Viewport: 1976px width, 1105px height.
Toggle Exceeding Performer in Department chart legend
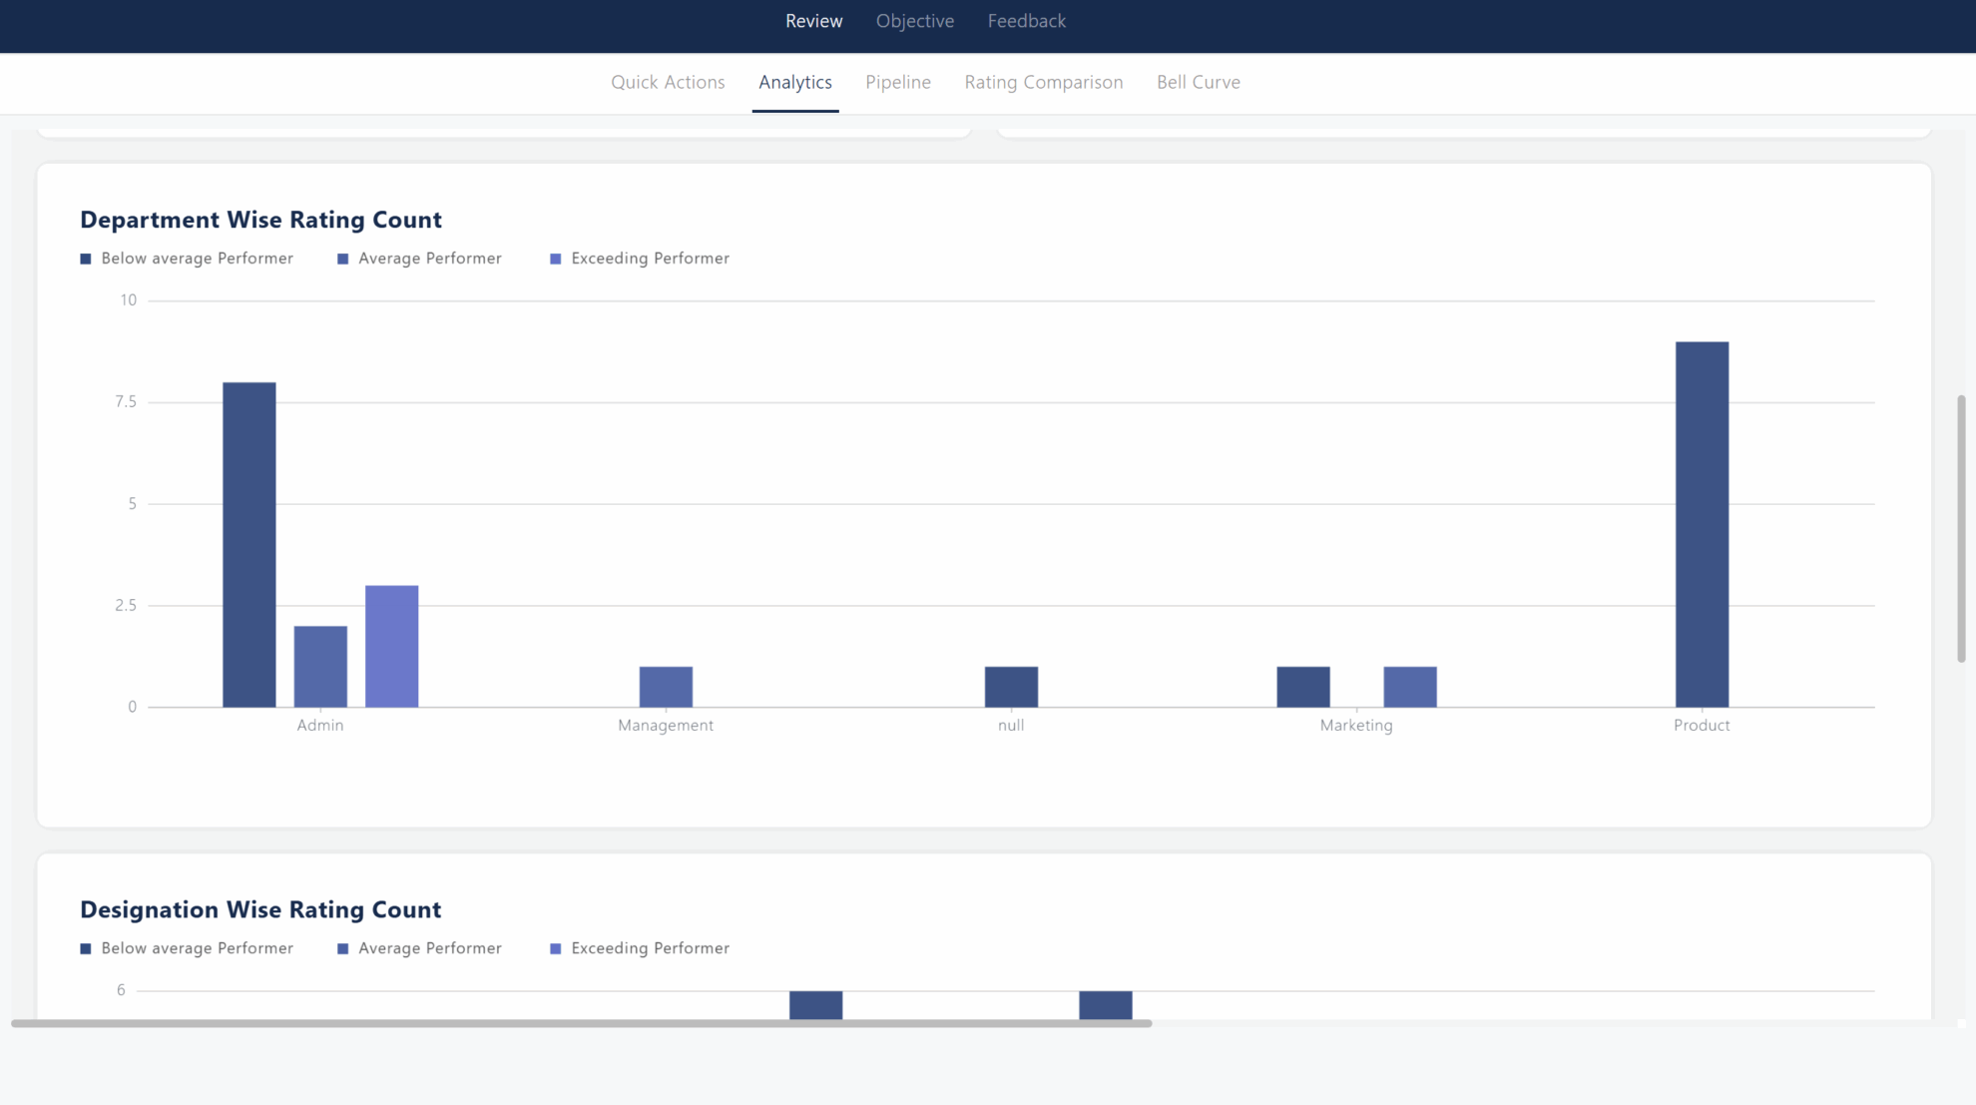coord(640,258)
